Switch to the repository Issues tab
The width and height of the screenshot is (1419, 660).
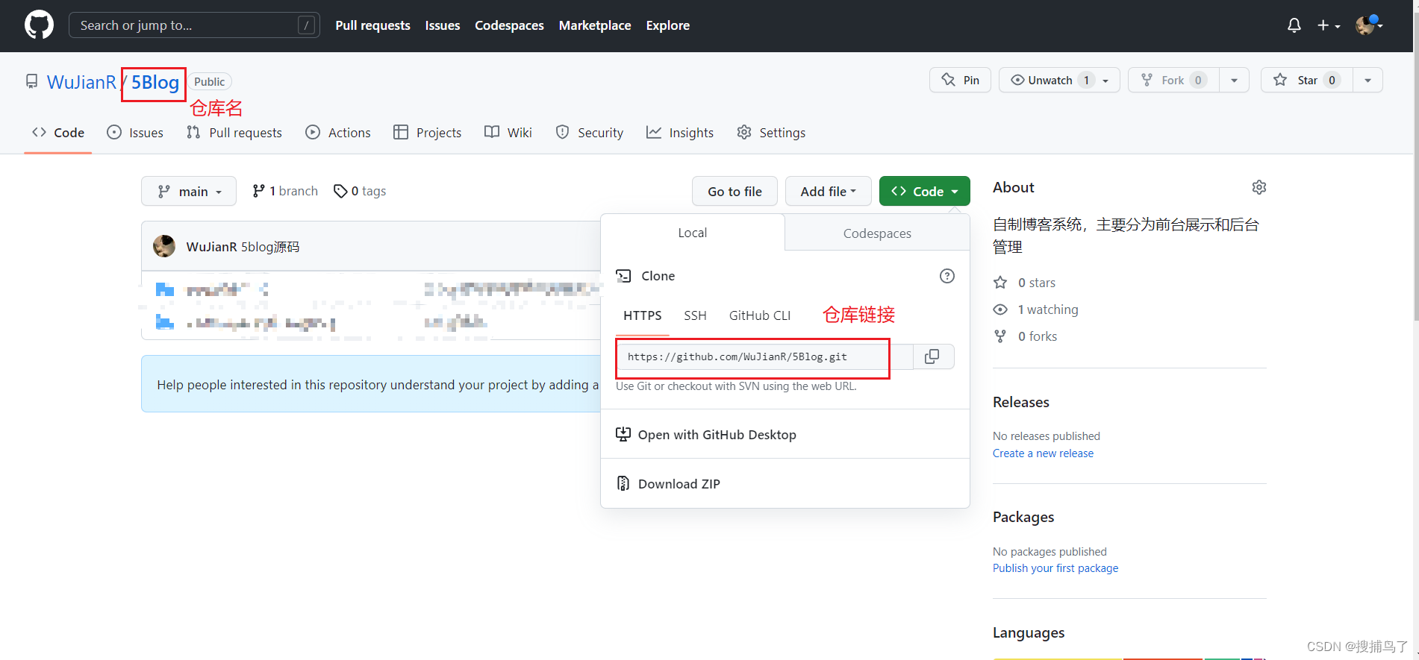pyautogui.click(x=135, y=133)
